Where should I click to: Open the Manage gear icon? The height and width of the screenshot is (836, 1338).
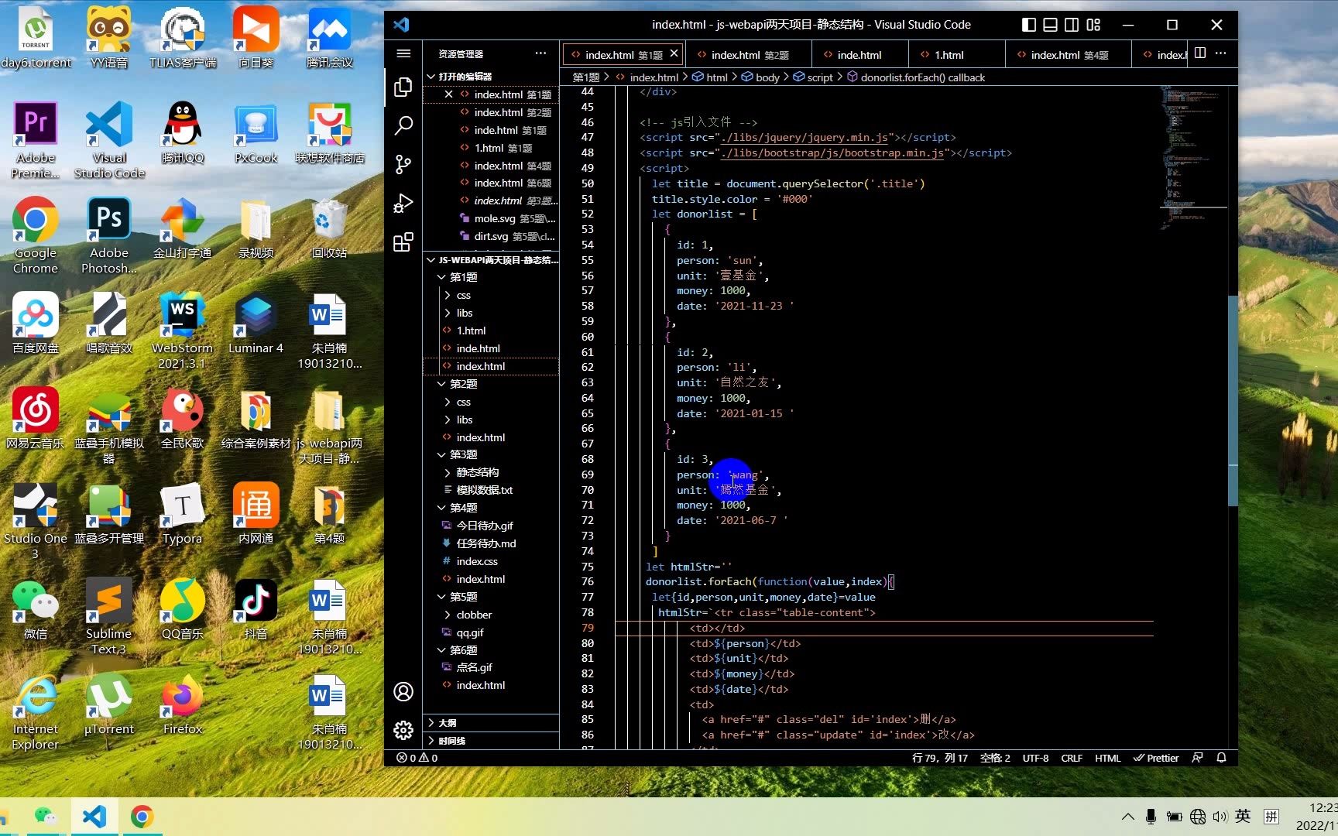pyautogui.click(x=403, y=730)
